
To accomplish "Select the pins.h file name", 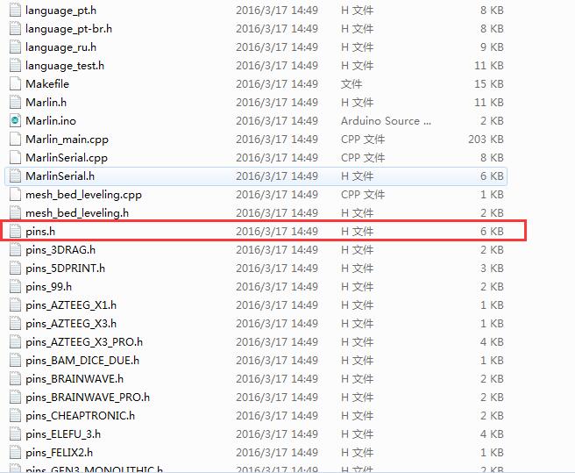I will coord(40,232).
